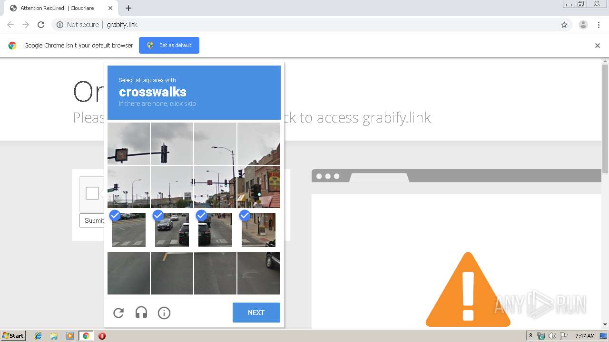Open the Chrome profile avatar
The width and height of the screenshot is (609, 342).
tap(583, 25)
